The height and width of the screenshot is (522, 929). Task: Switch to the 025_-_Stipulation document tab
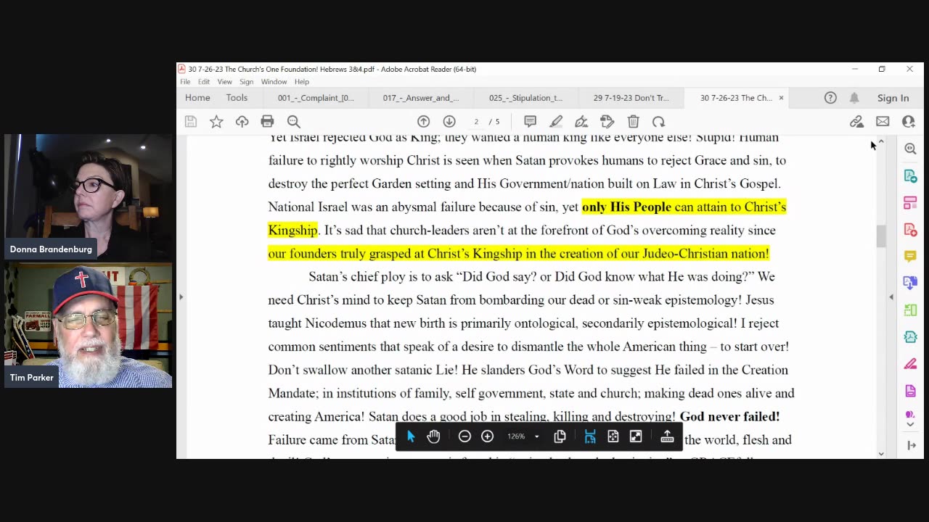pos(525,98)
